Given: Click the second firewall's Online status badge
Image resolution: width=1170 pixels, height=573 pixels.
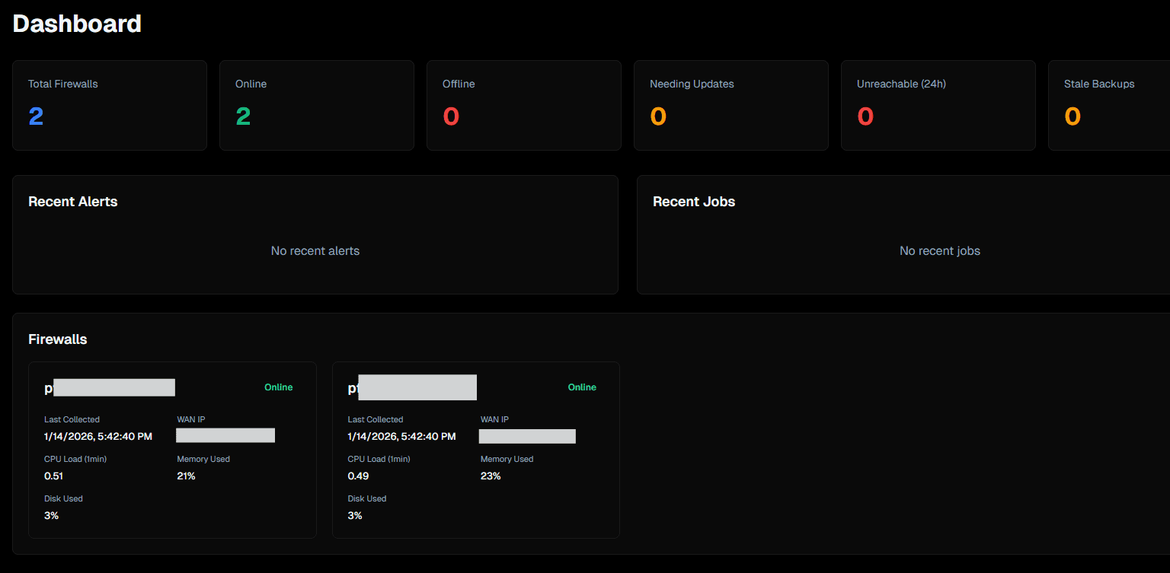Looking at the screenshot, I should 582,387.
